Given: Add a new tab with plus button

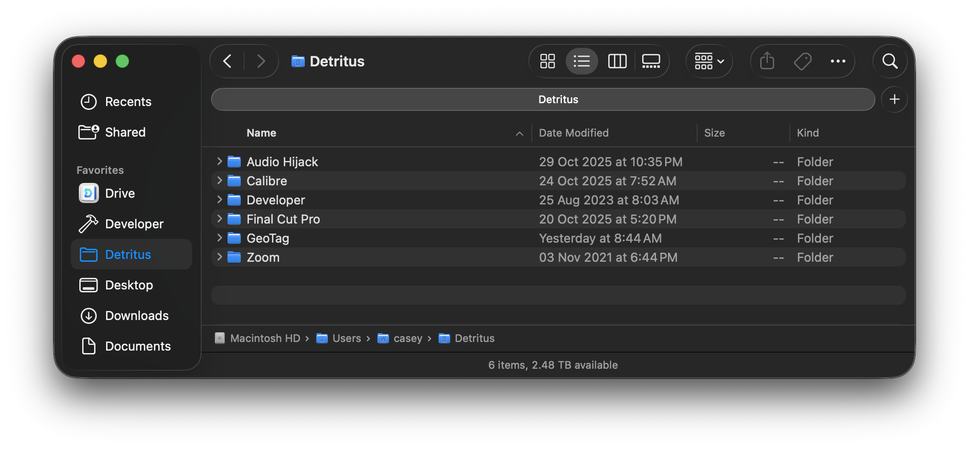Looking at the screenshot, I should point(894,99).
